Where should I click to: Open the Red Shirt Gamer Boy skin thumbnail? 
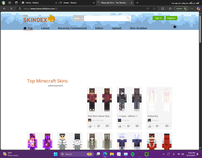click(x=99, y=100)
